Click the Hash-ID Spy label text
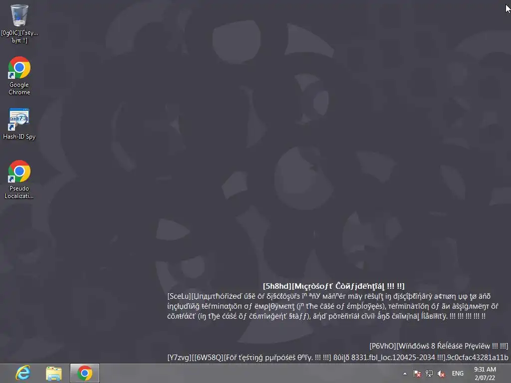Screen dimensions: 511x383 point(19,137)
